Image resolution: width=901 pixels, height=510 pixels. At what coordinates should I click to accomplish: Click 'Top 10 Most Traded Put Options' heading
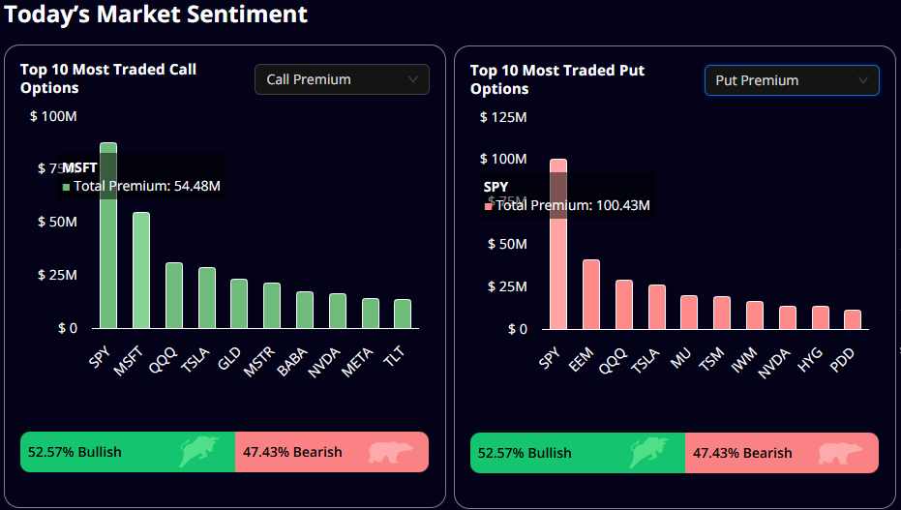tap(557, 79)
